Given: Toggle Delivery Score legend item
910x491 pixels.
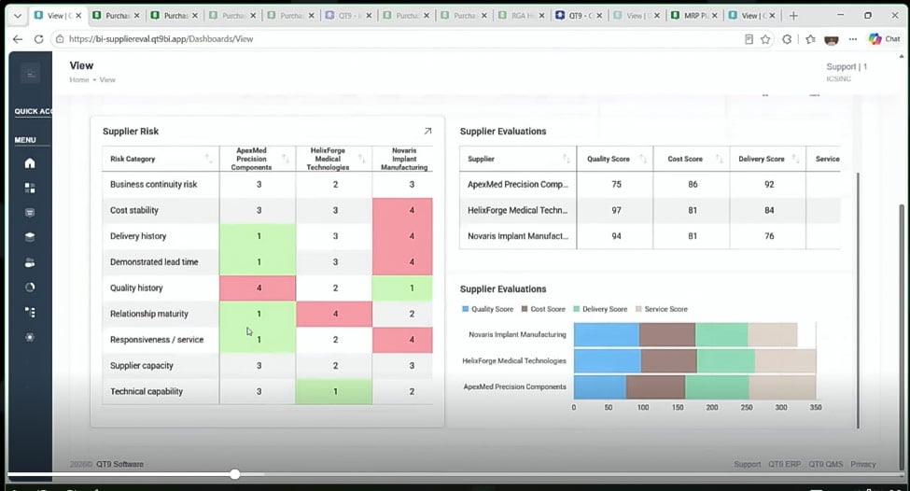Looking at the screenshot, I should 600,309.
